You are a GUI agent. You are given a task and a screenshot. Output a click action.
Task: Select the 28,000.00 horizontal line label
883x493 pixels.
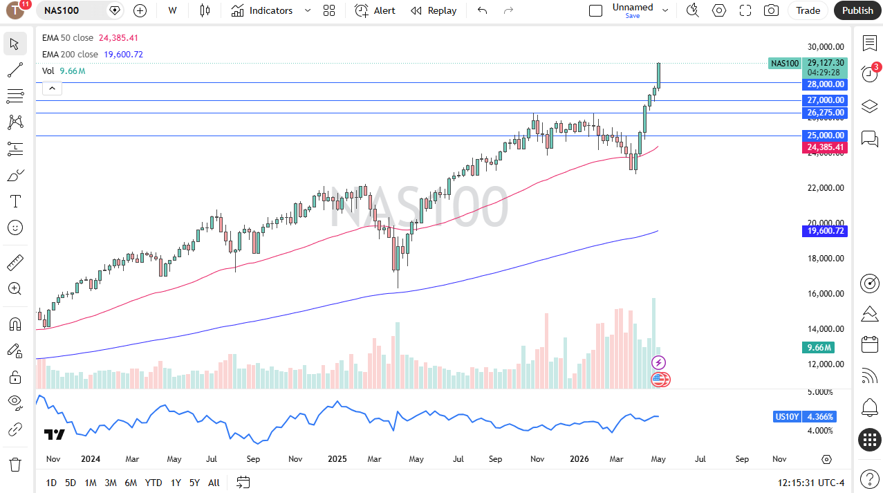[826, 84]
